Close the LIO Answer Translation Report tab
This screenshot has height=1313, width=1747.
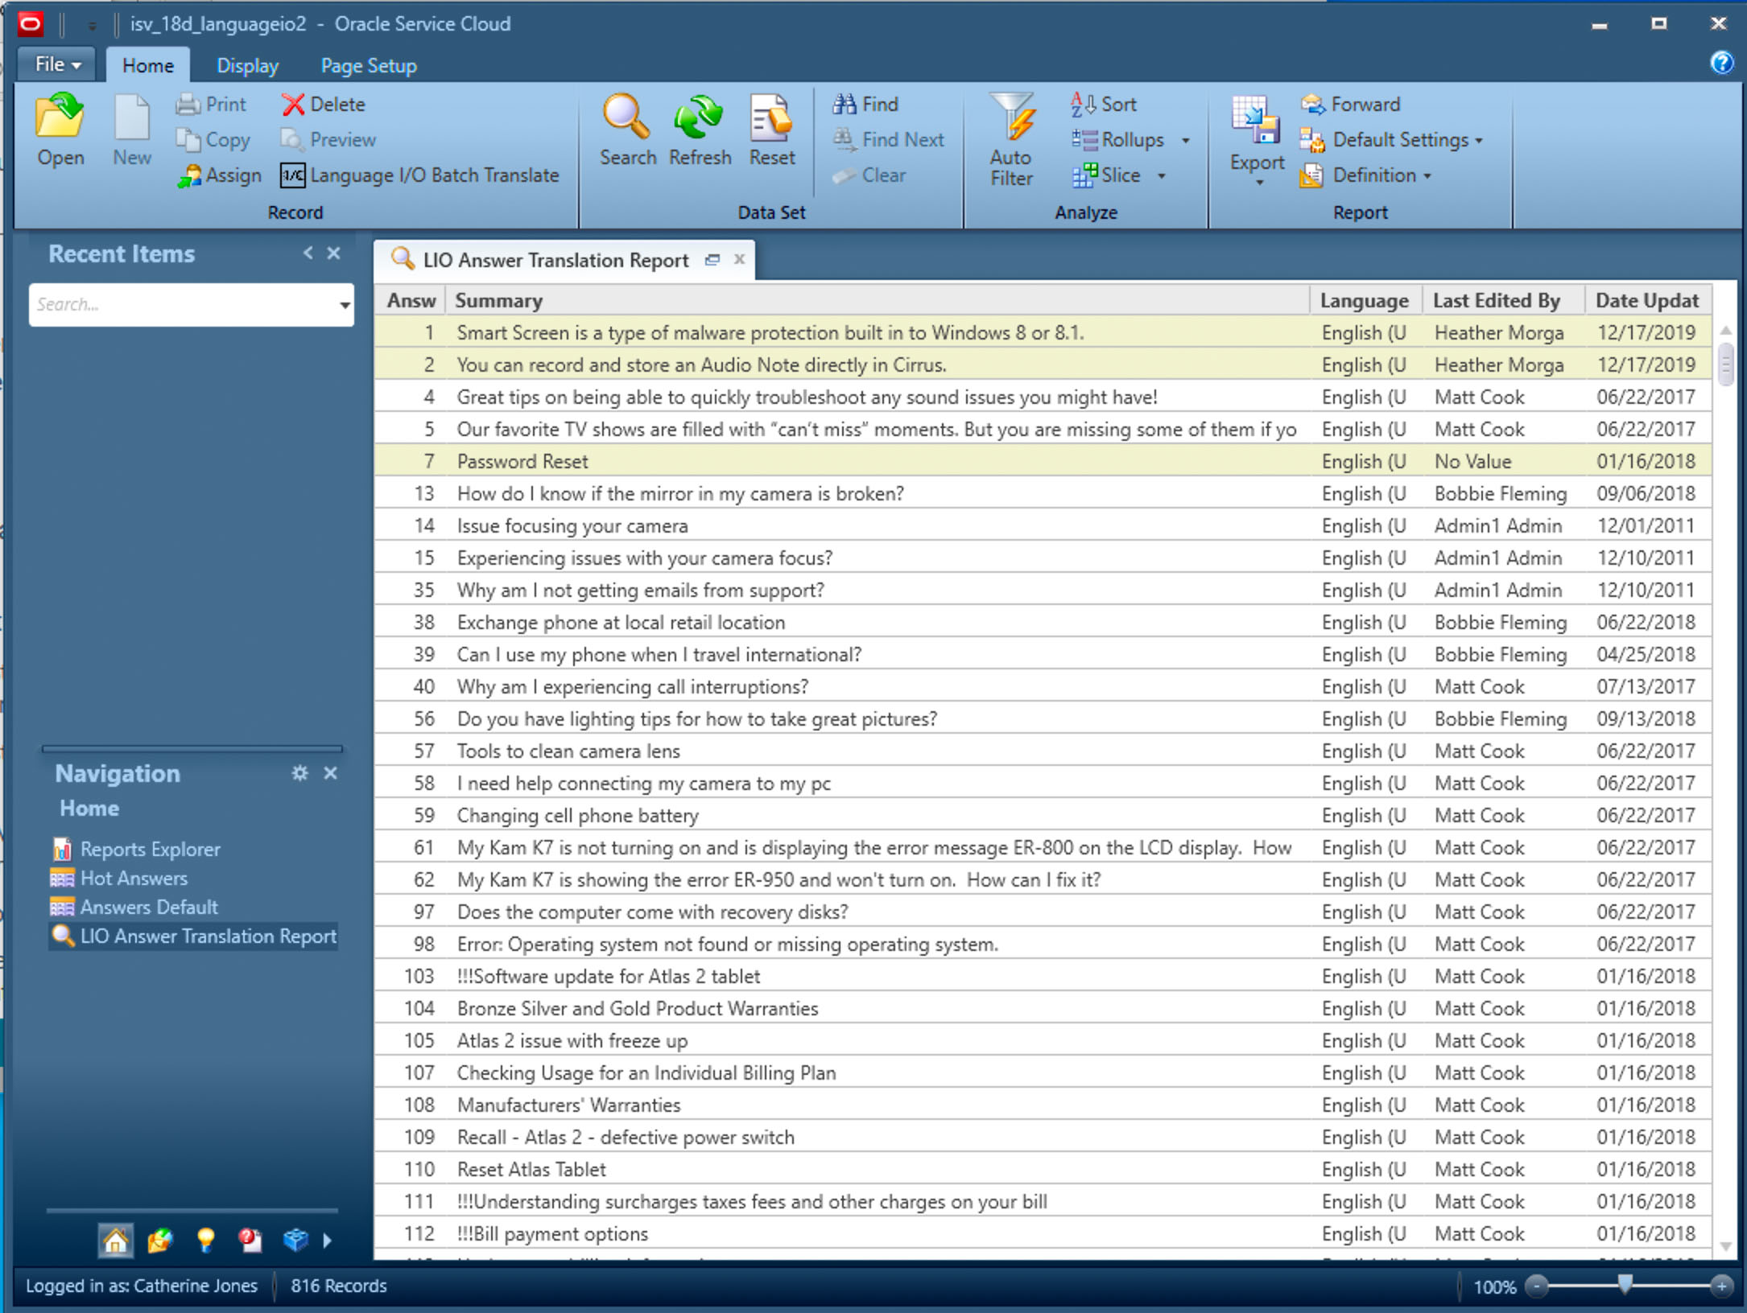(739, 259)
